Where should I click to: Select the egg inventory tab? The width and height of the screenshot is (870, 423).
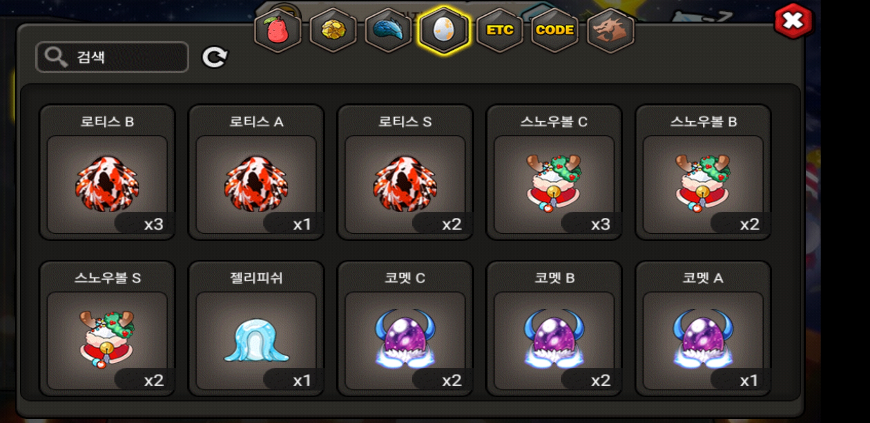444,31
